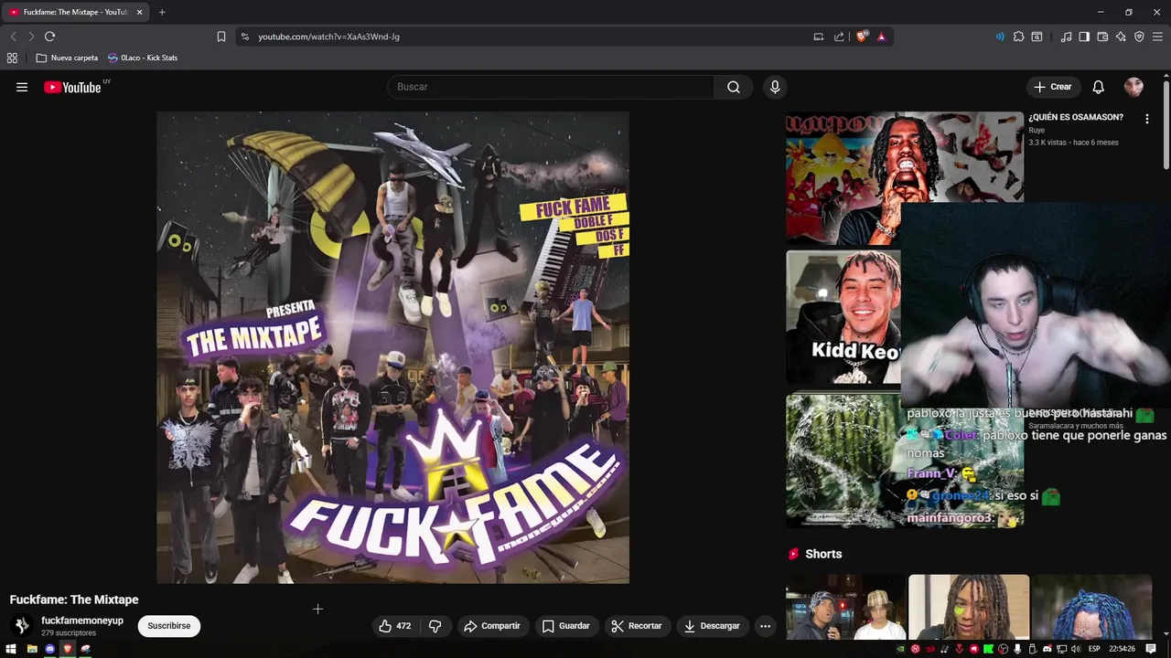Open Windows Start menu
Viewport: 1171px width, 658px height.
[x=11, y=649]
